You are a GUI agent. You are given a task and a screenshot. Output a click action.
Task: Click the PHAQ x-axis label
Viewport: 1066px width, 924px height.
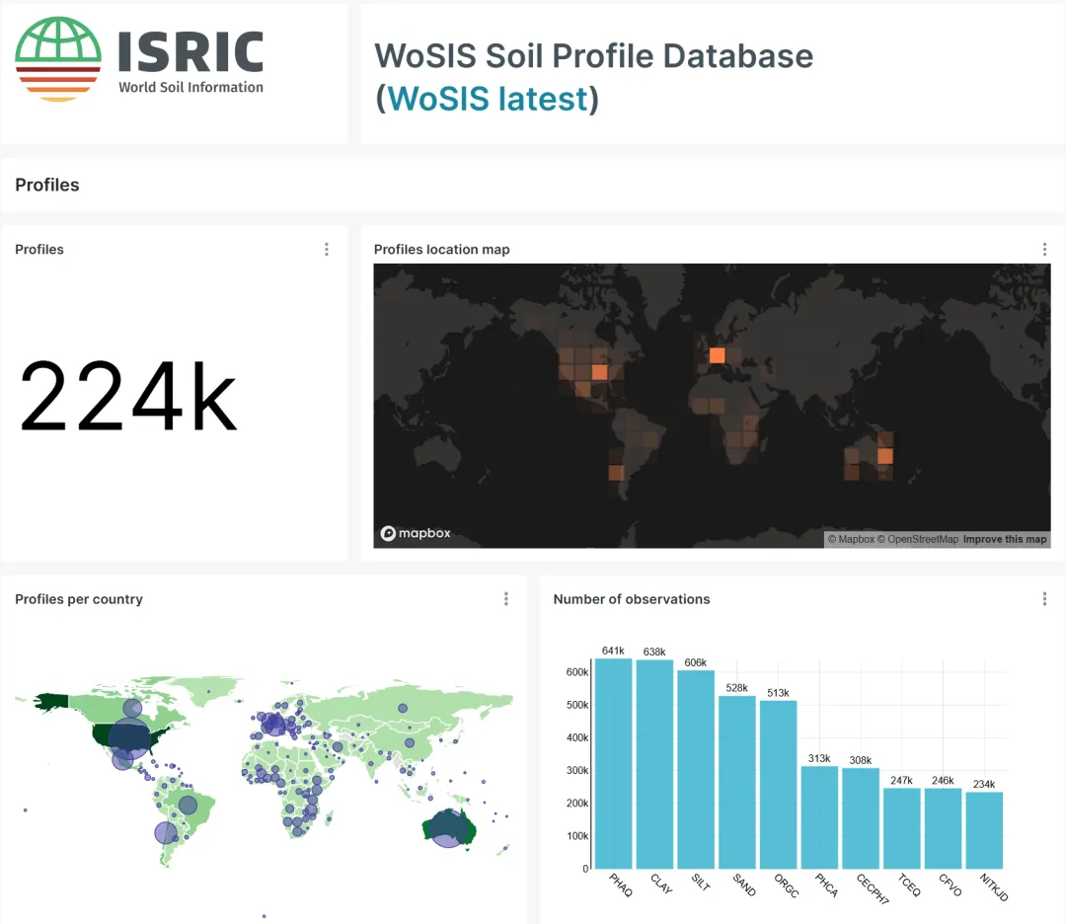621,885
